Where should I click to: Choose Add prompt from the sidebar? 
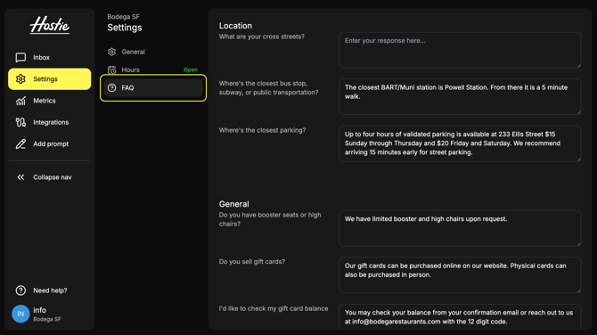point(50,144)
